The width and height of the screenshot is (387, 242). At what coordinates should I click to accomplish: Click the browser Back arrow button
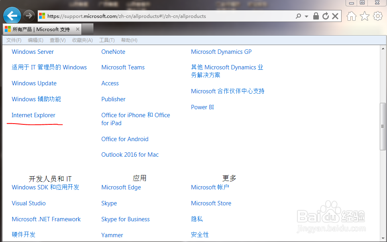point(12,16)
